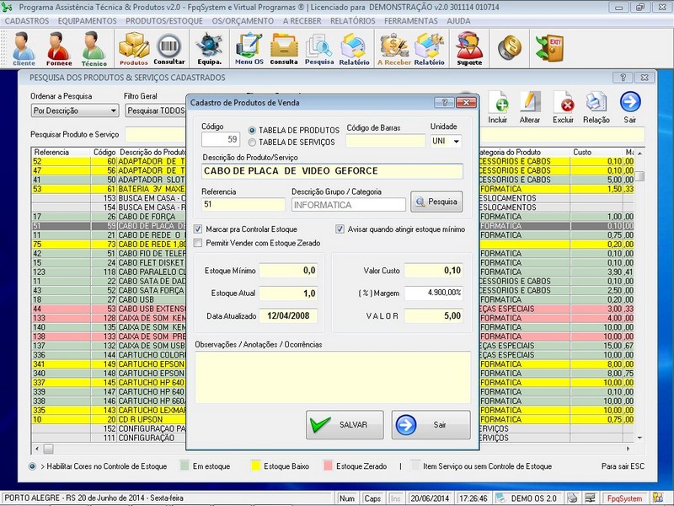Open the Relatório printer icon next to Pesquisa
This screenshot has width=674, height=506.
click(x=354, y=49)
